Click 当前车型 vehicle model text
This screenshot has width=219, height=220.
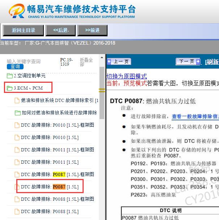click(58, 43)
